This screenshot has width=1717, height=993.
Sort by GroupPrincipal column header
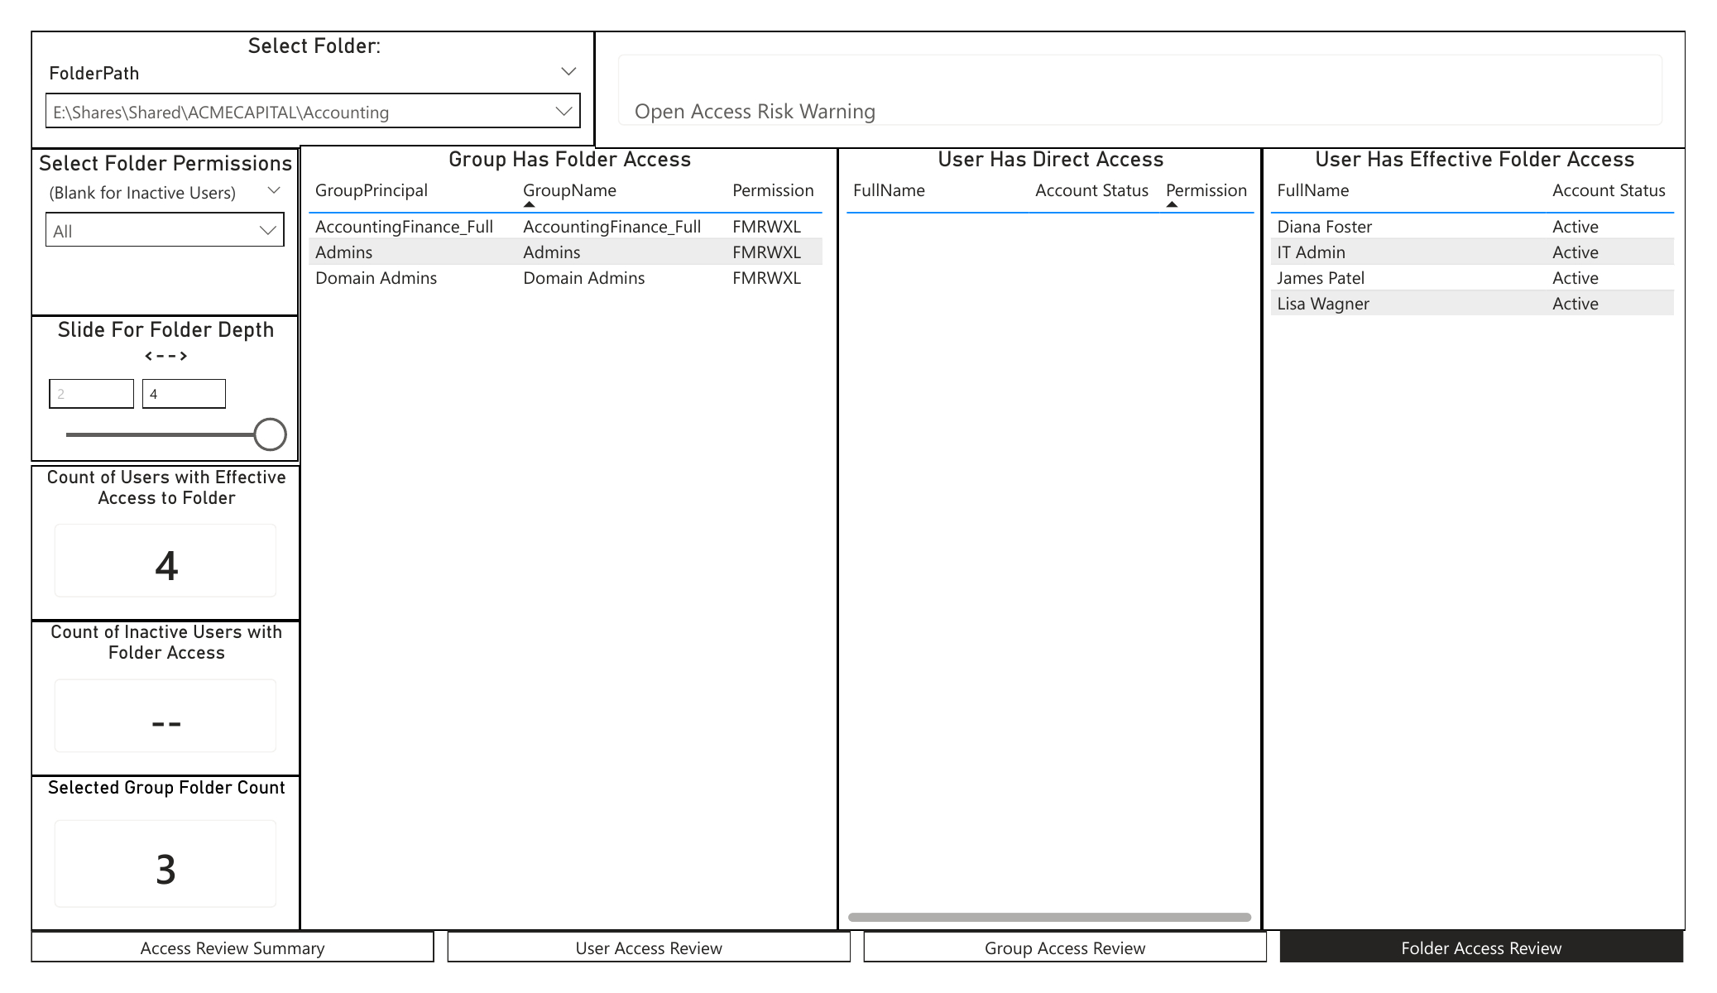[372, 190]
